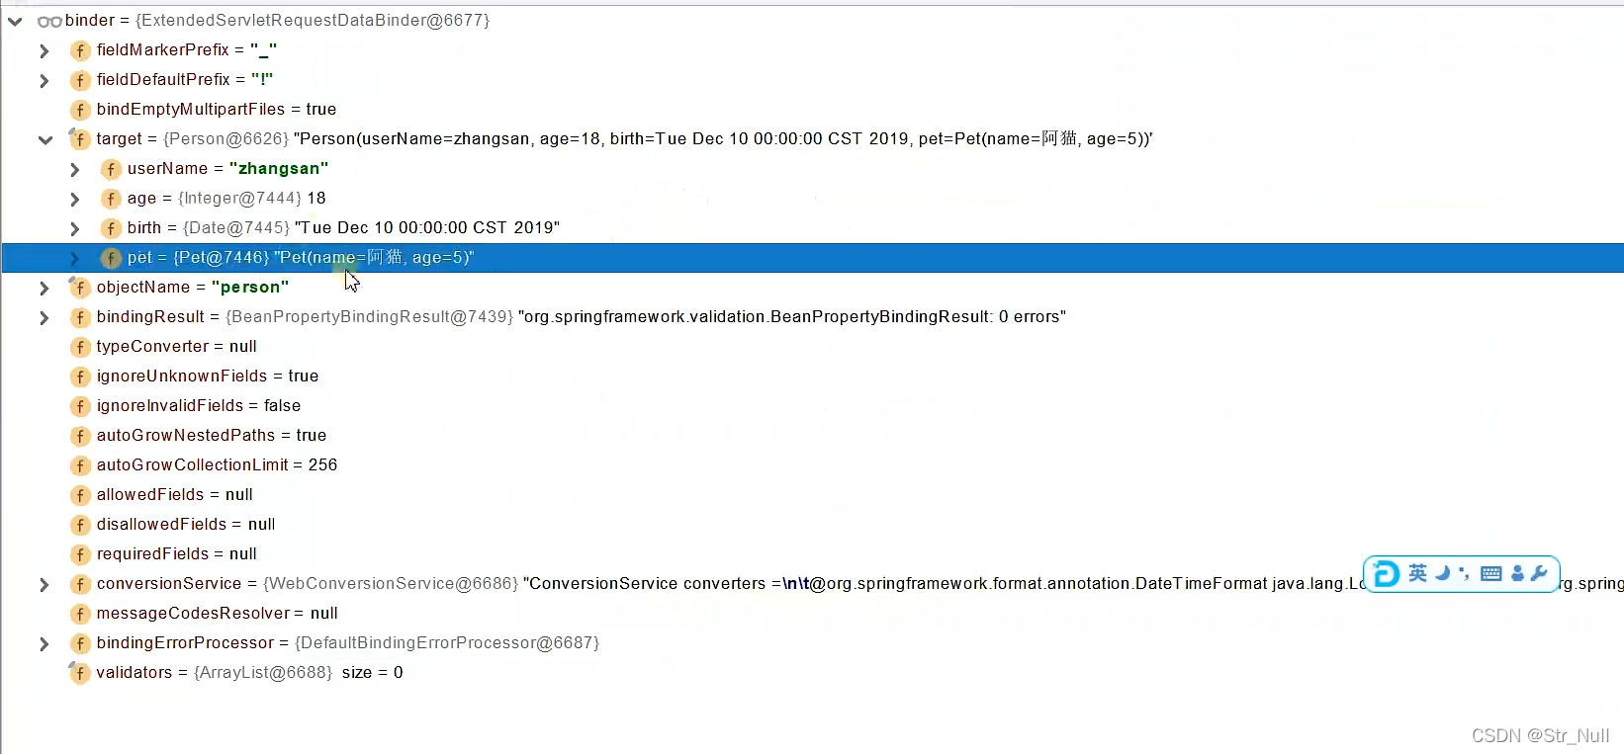The height and width of the screenshot is (754, 1624).
Task: Select the bindEmptyMultipartFiles = true row
Action: (217, 110)
